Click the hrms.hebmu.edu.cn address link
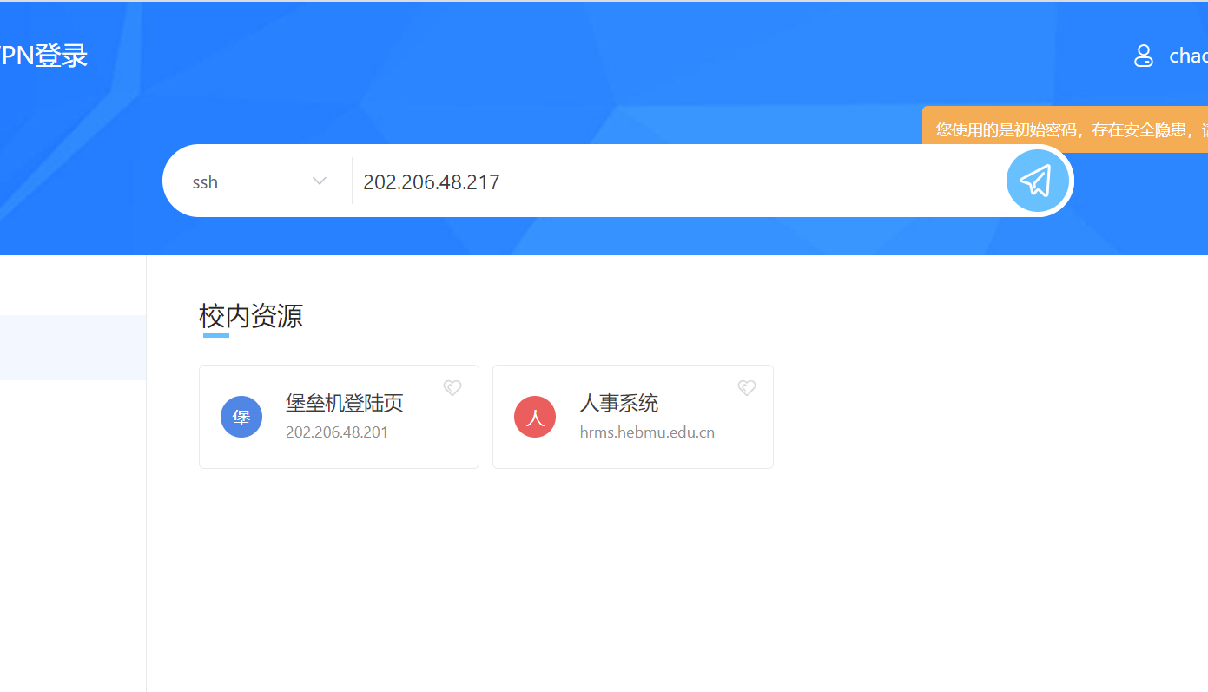 coord(647,432)
